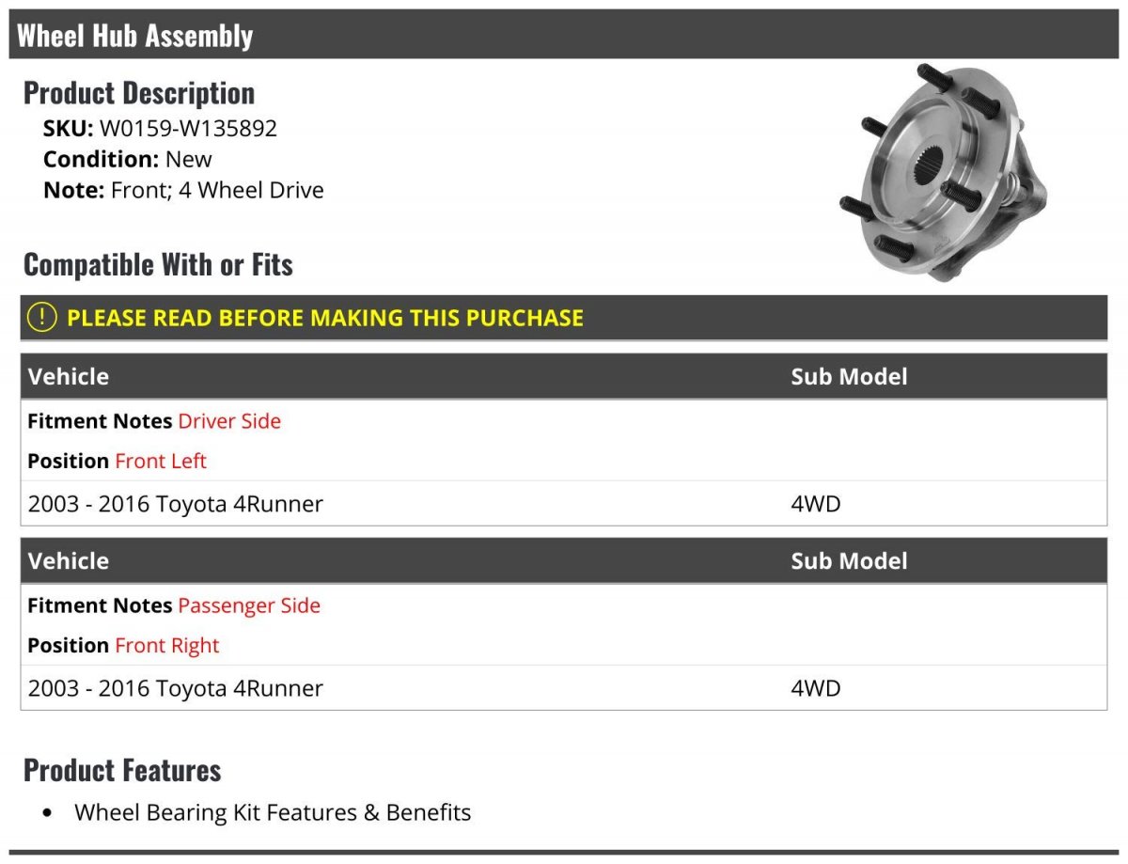Click the first table's Vehicle column header
1128x864 pixels.
(x=69, y=377)
